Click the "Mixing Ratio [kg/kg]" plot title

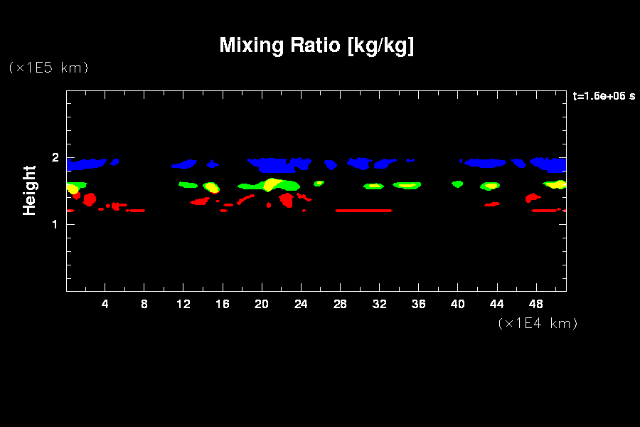click(316, 46)
